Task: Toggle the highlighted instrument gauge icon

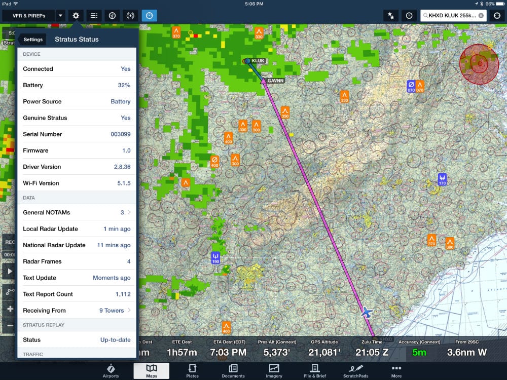Action: [149, 16]
